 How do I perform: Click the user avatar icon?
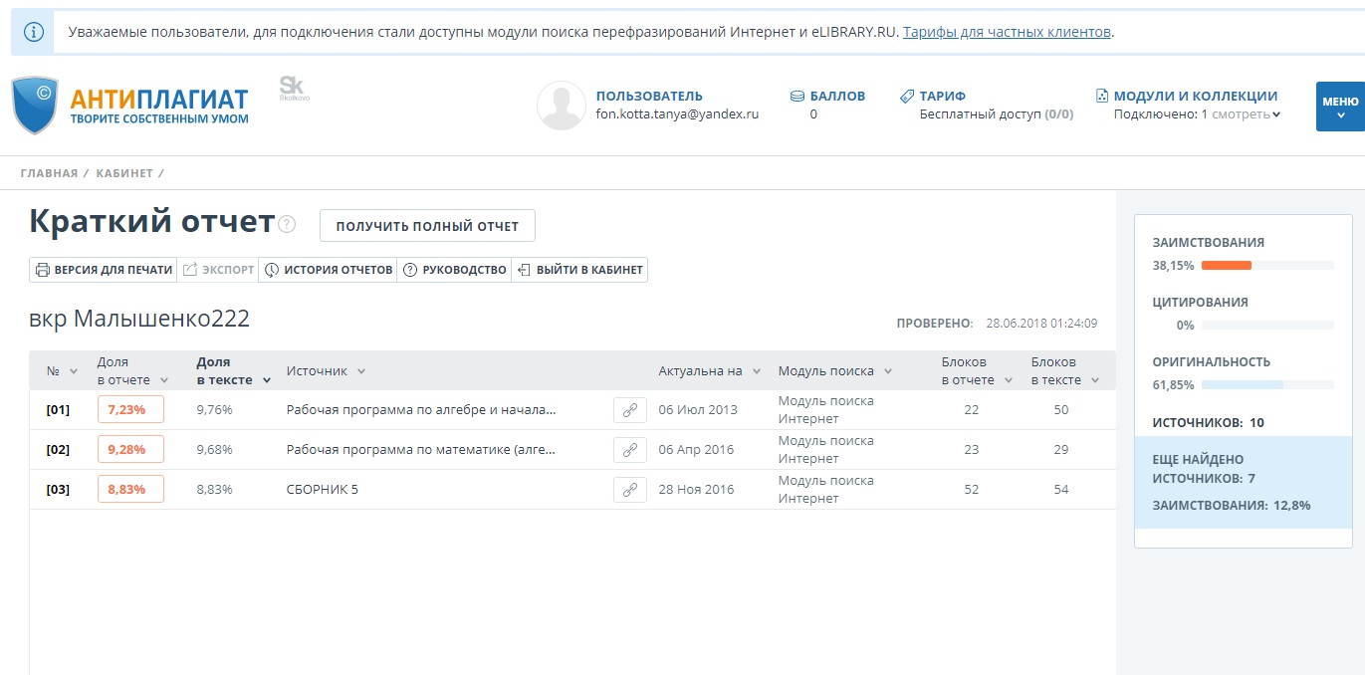pos(561,106)
